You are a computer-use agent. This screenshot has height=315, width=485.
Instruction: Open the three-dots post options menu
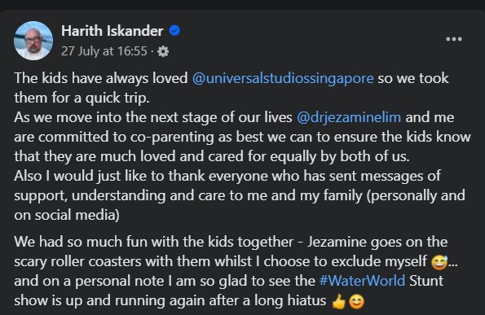pyautogui.click(x=454, y=39)
